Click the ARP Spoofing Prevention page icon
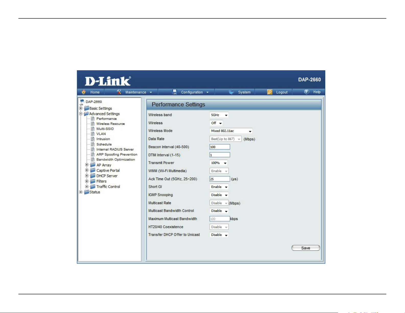This screenshot has width=405, height=313. [93, 155]
